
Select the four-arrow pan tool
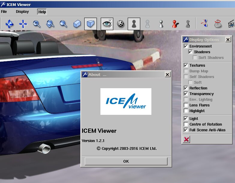tap(23, 24)
